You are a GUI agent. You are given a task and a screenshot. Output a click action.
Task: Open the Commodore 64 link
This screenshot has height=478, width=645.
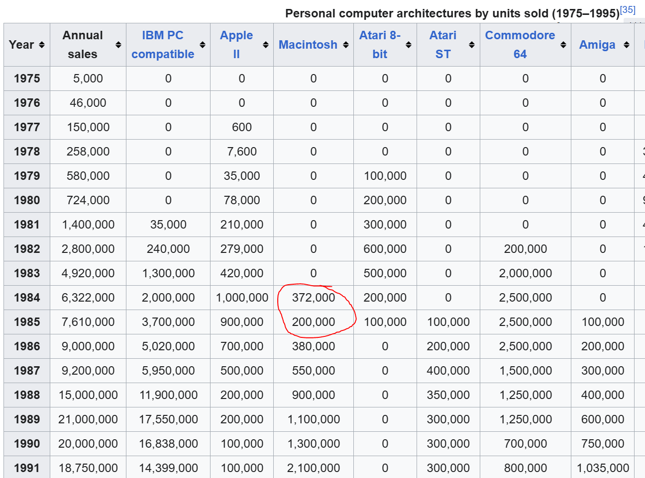(x=520, y=45)
